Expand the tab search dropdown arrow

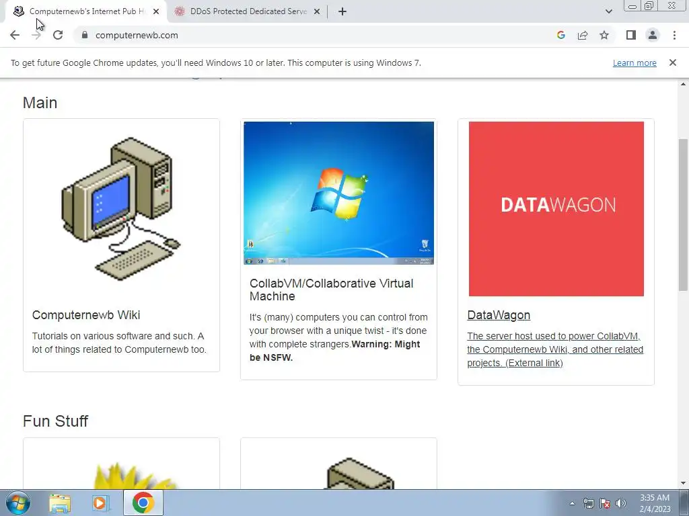(x=608, y=12)
